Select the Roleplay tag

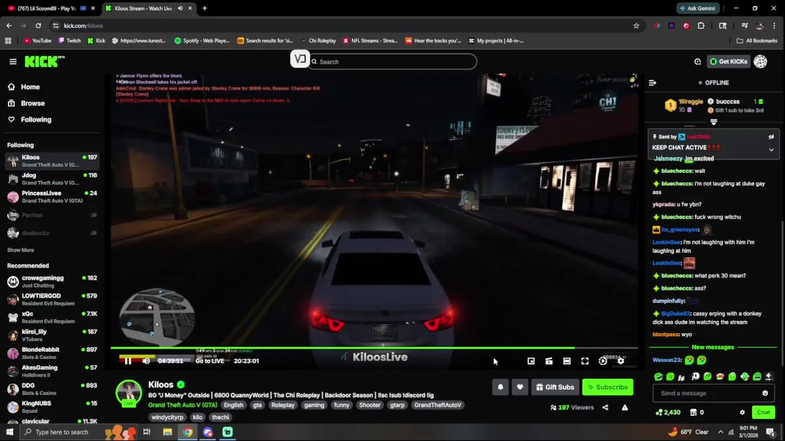click(x=283, y=405)
